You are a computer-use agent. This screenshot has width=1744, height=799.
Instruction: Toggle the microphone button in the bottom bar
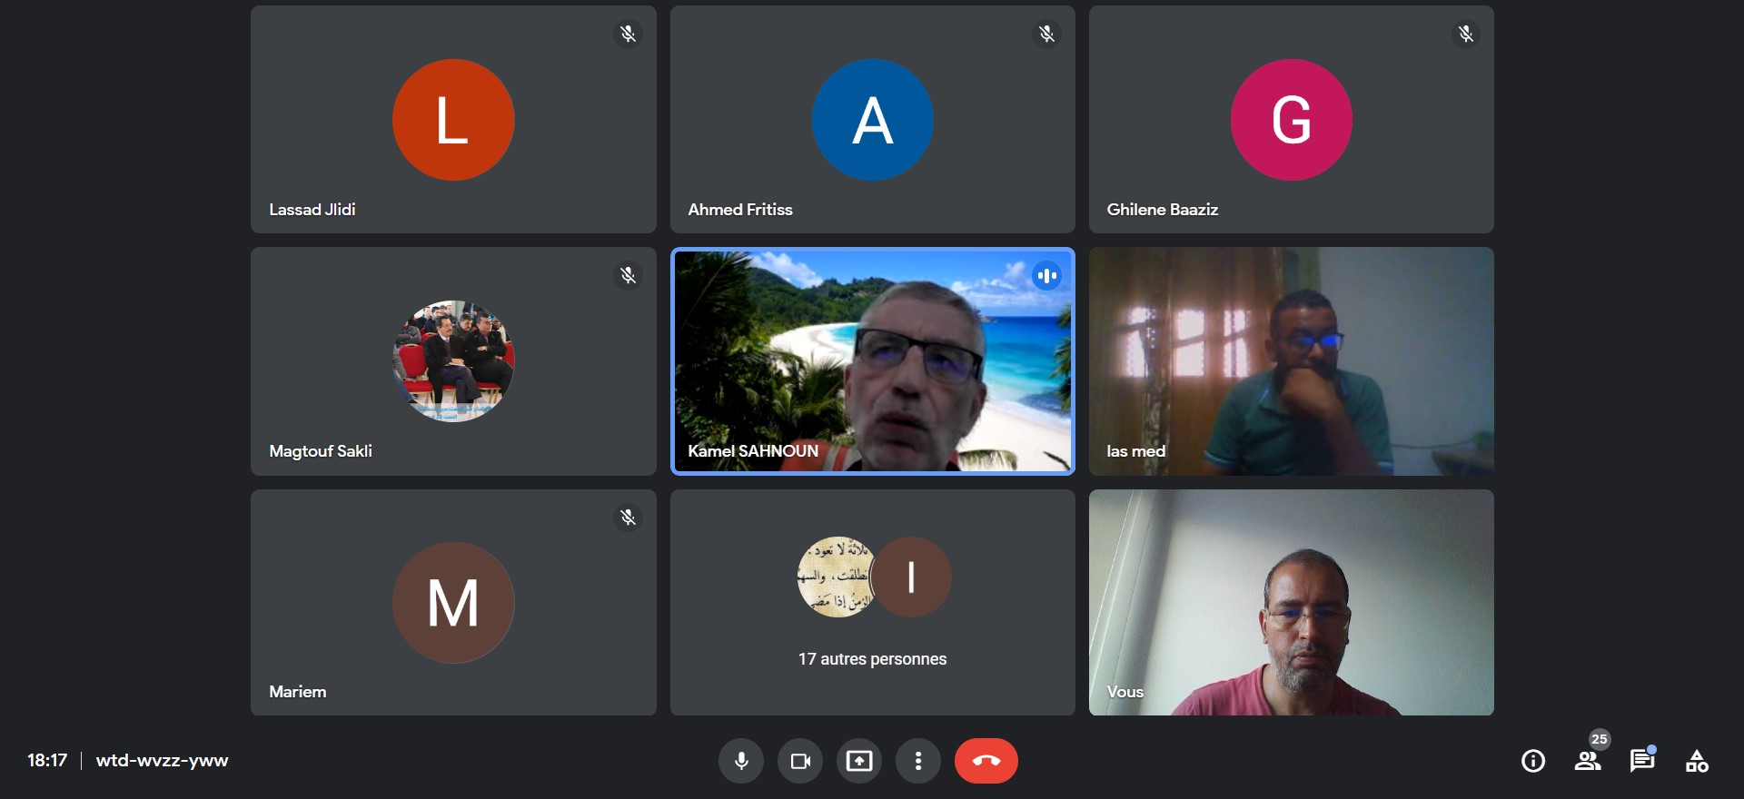coord(741,761)
